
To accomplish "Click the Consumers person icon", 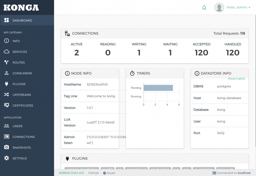I will (6, 73).
